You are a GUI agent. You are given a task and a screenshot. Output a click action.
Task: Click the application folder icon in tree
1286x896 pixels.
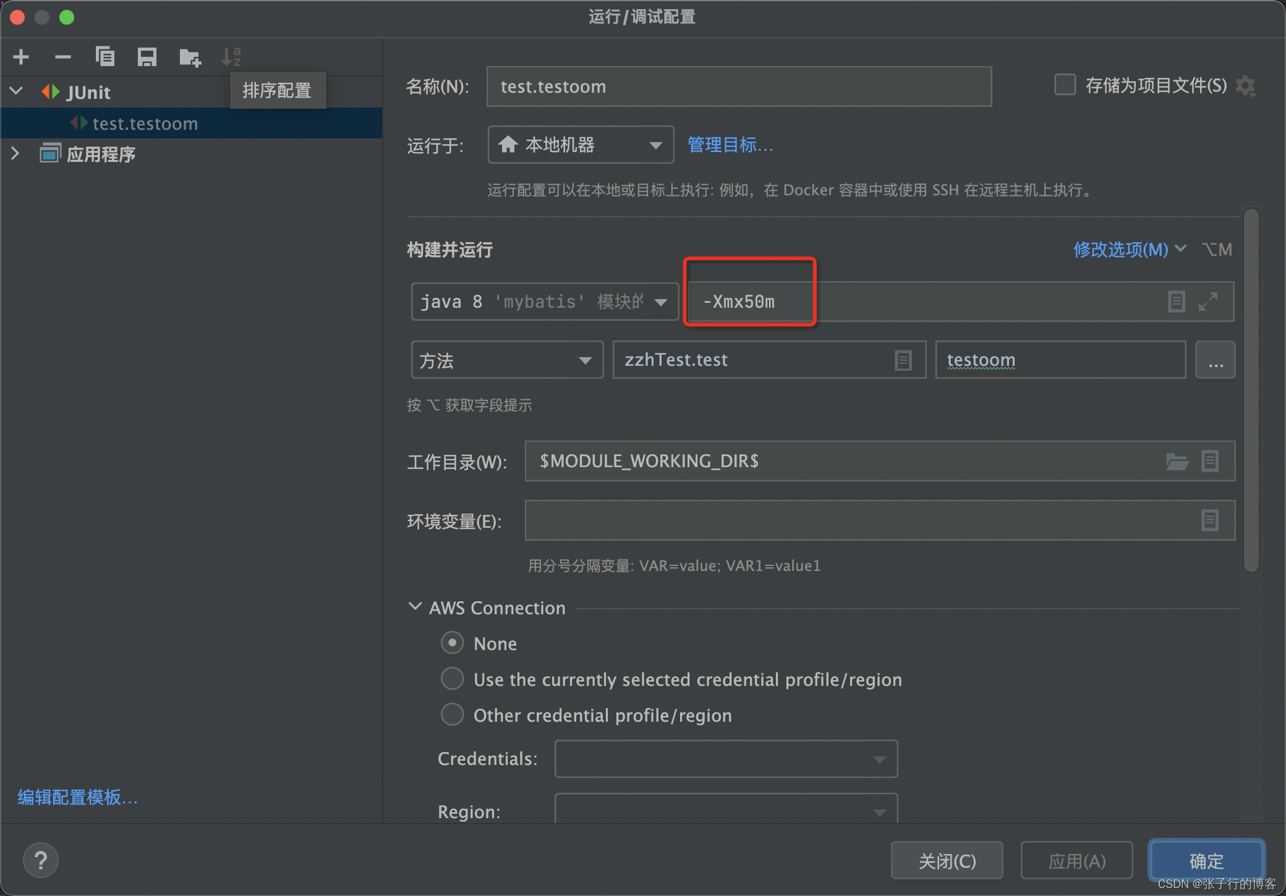(50, 153)
